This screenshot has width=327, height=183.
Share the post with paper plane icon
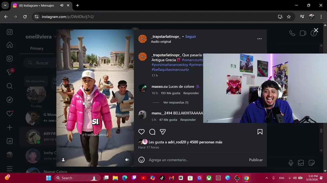coord(163,132)
